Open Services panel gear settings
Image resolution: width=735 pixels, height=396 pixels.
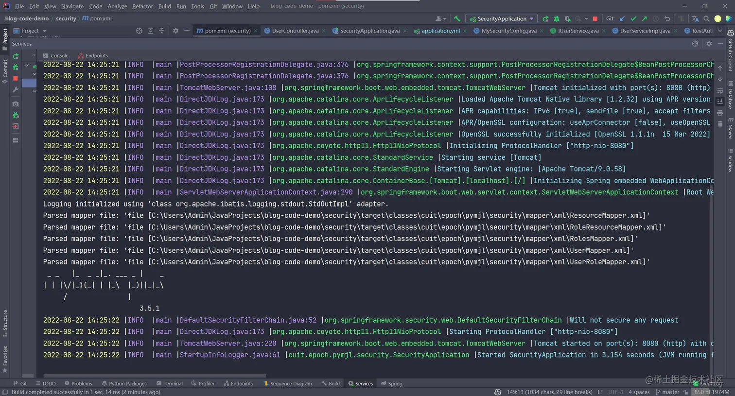pos(709,43)
